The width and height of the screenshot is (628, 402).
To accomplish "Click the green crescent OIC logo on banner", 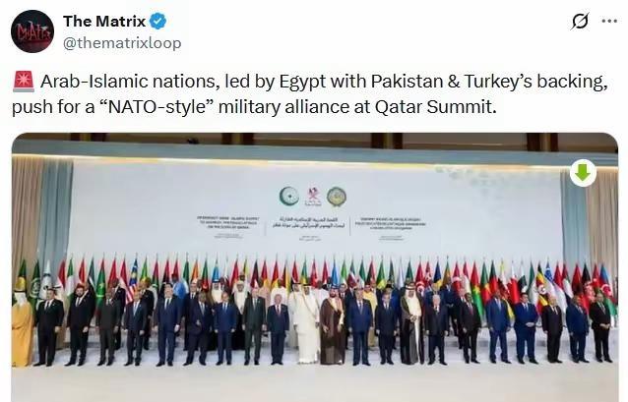I will coord(288,197).
